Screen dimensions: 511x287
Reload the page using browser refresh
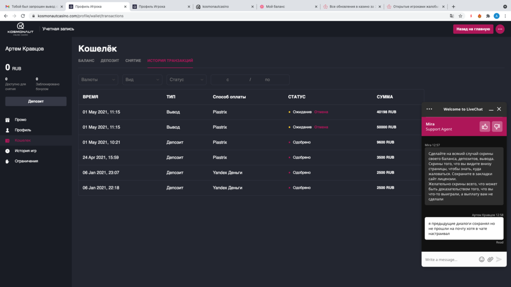point(22,16)
